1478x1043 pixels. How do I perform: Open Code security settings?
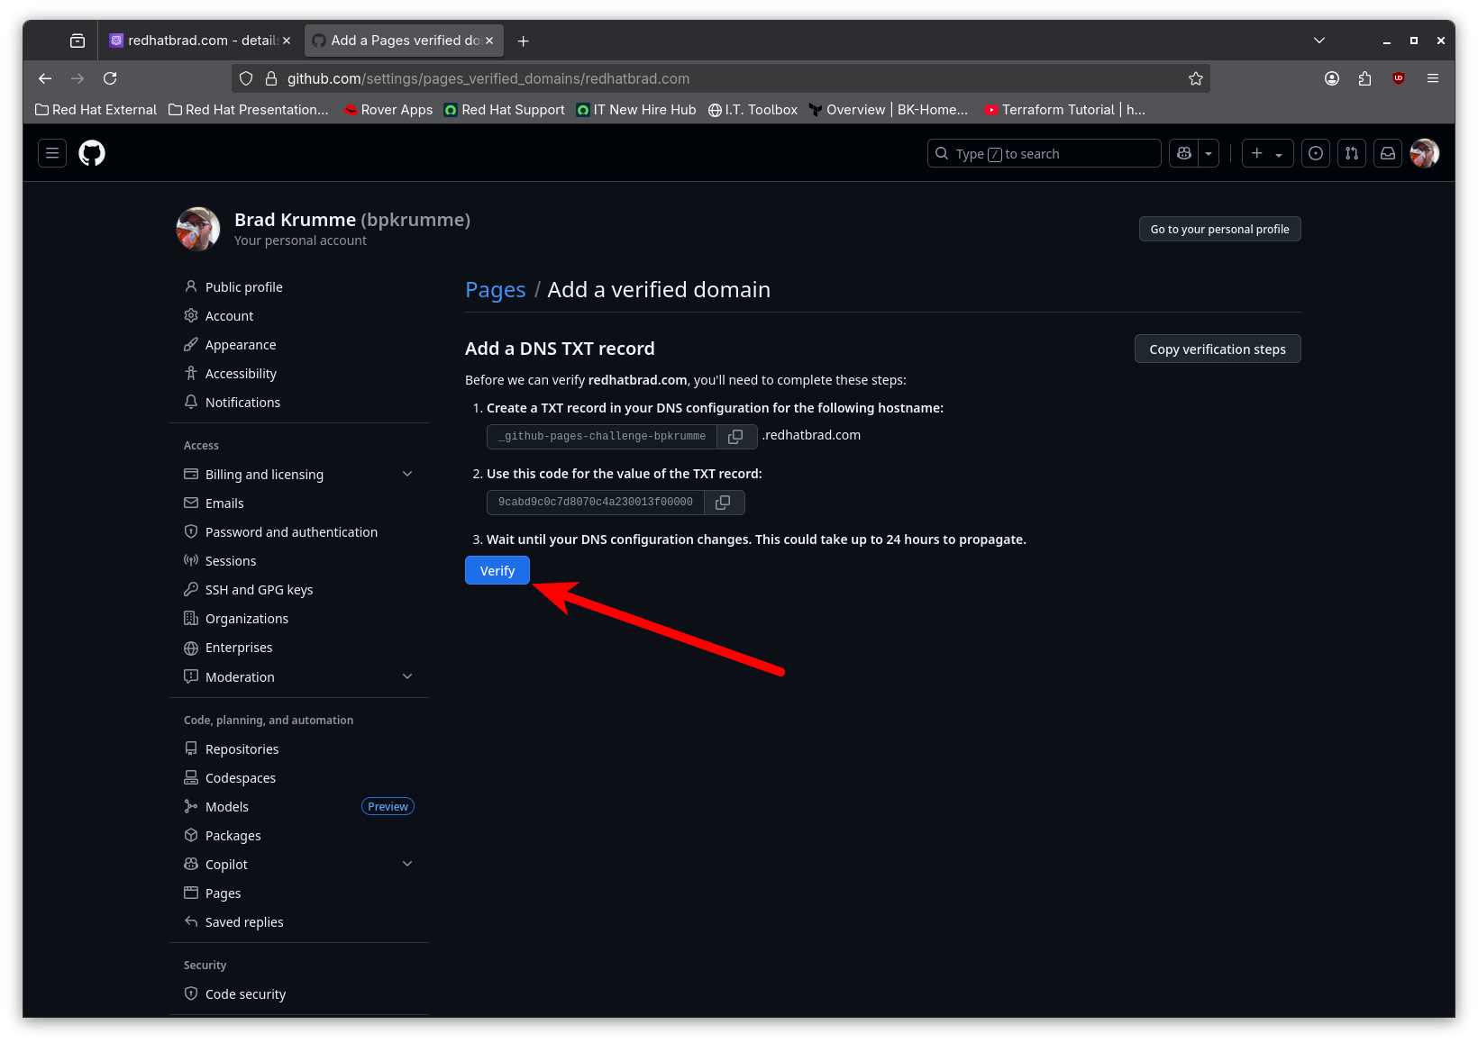[299, 993]
